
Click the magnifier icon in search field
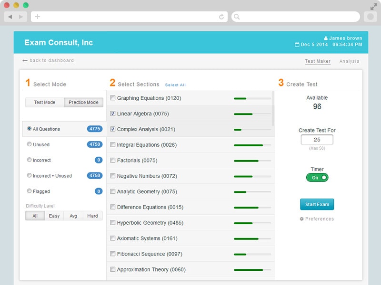pyautogui.click(x=237, y=17)
